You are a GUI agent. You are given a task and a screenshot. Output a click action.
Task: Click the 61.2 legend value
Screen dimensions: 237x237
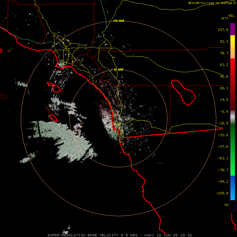click(x=224, y=65)
